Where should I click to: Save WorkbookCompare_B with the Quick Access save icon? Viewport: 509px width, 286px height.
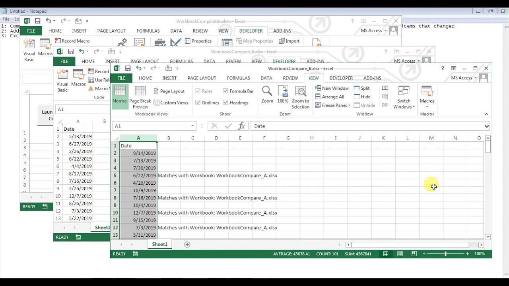pyautogui.click(x=128, y=68)
